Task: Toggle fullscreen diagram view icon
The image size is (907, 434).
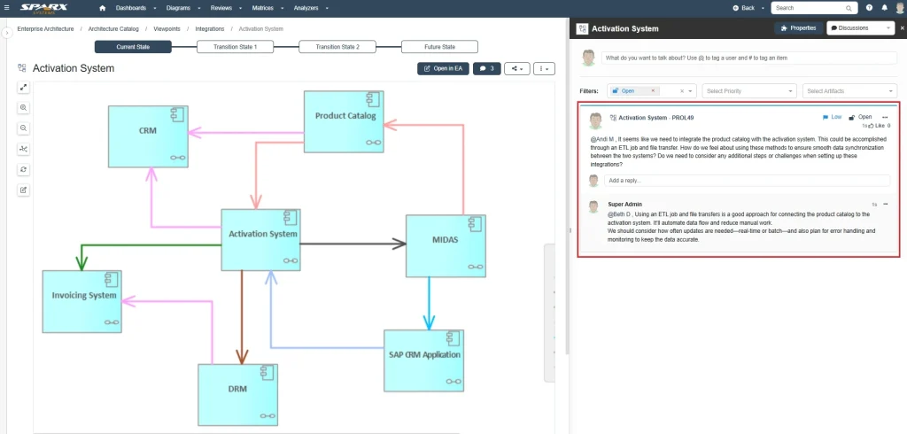Action: (24, 88)
